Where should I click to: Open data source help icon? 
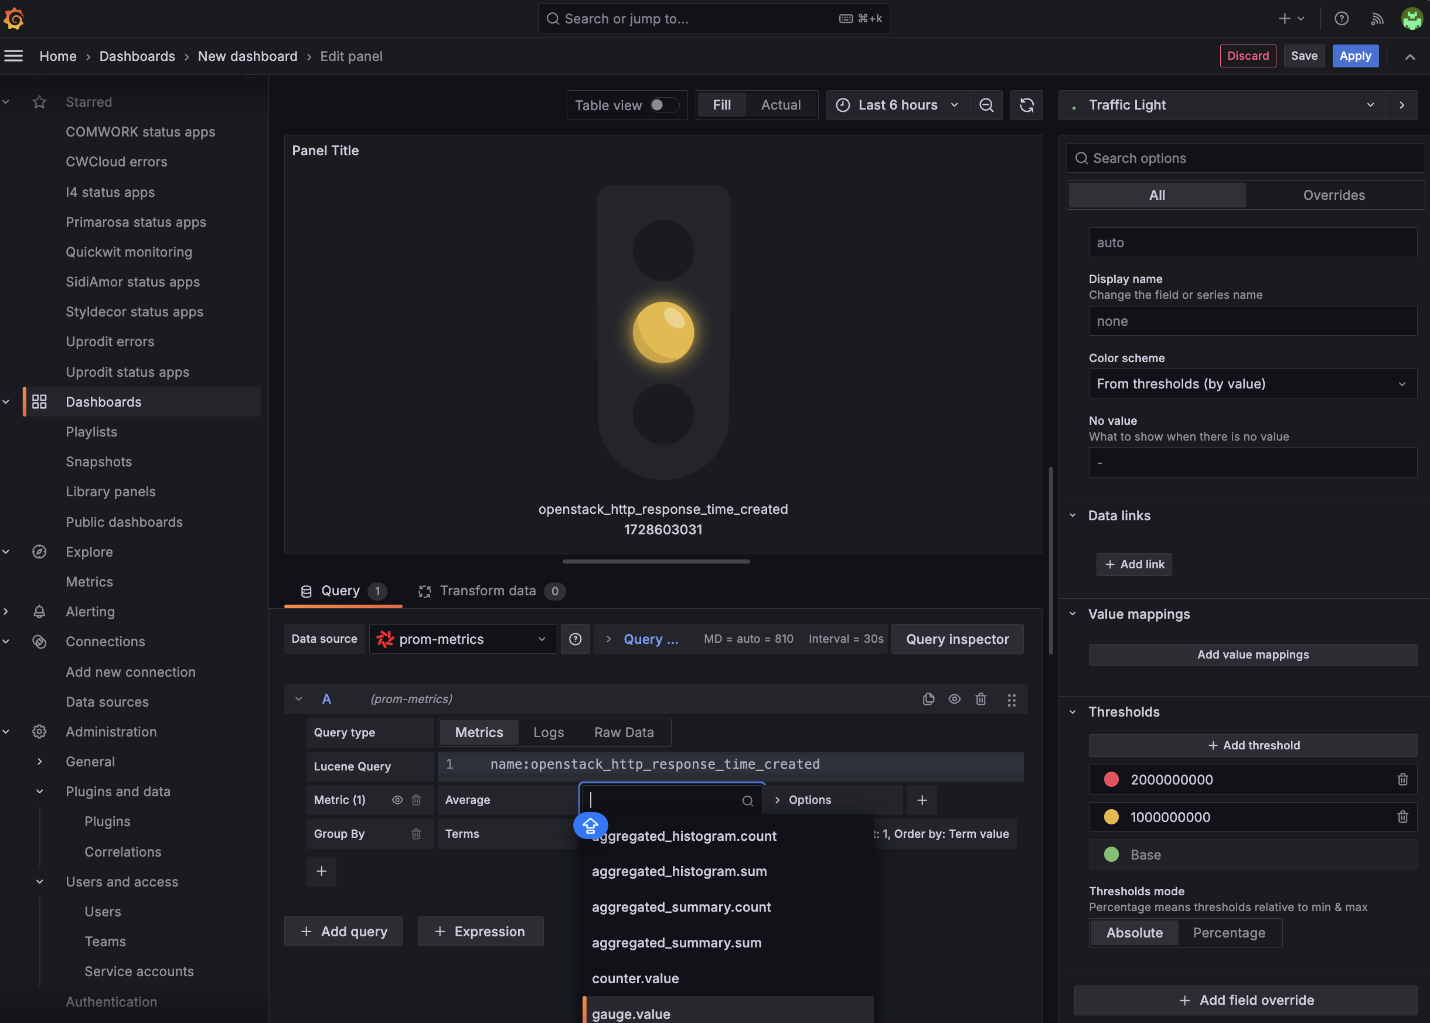click(x=575, y=639)
